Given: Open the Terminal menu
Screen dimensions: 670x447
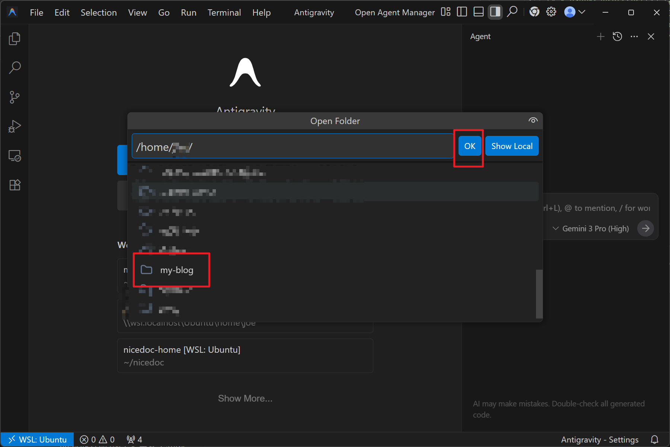Looking at the screenshot, I should coord(224,13).
